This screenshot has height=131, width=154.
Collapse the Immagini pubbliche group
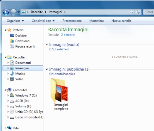coord(47,69)
